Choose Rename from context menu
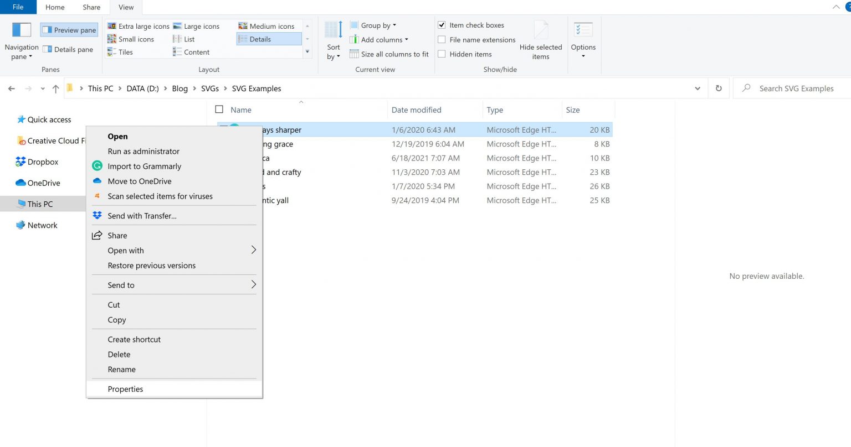851x447 pixels. click(x=121, y=370)
